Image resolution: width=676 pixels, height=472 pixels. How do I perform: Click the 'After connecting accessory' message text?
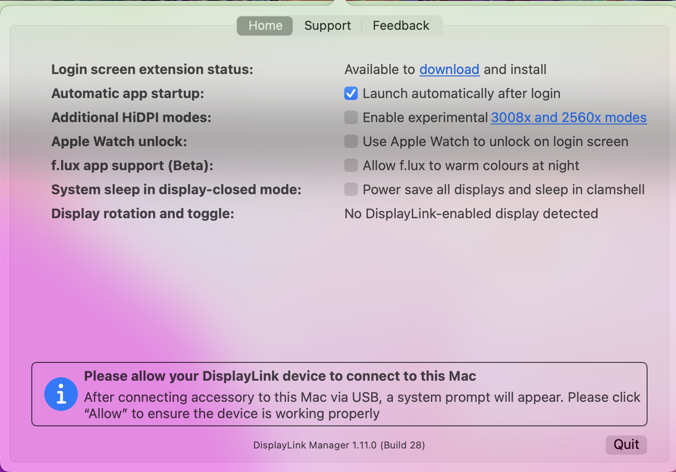point(362,405)
